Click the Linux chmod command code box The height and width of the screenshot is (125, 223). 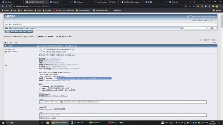[123, 115]
